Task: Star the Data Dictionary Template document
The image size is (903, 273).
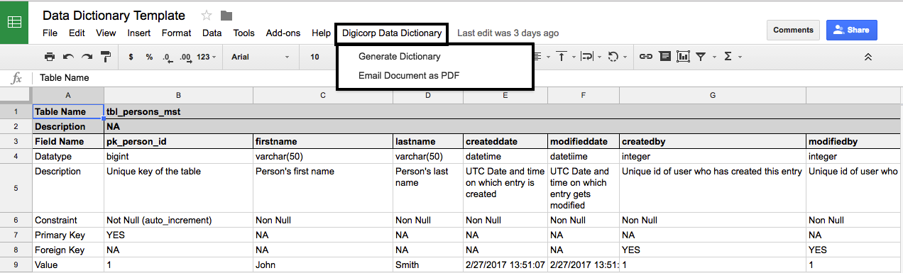Action: [x=207, y=15]
